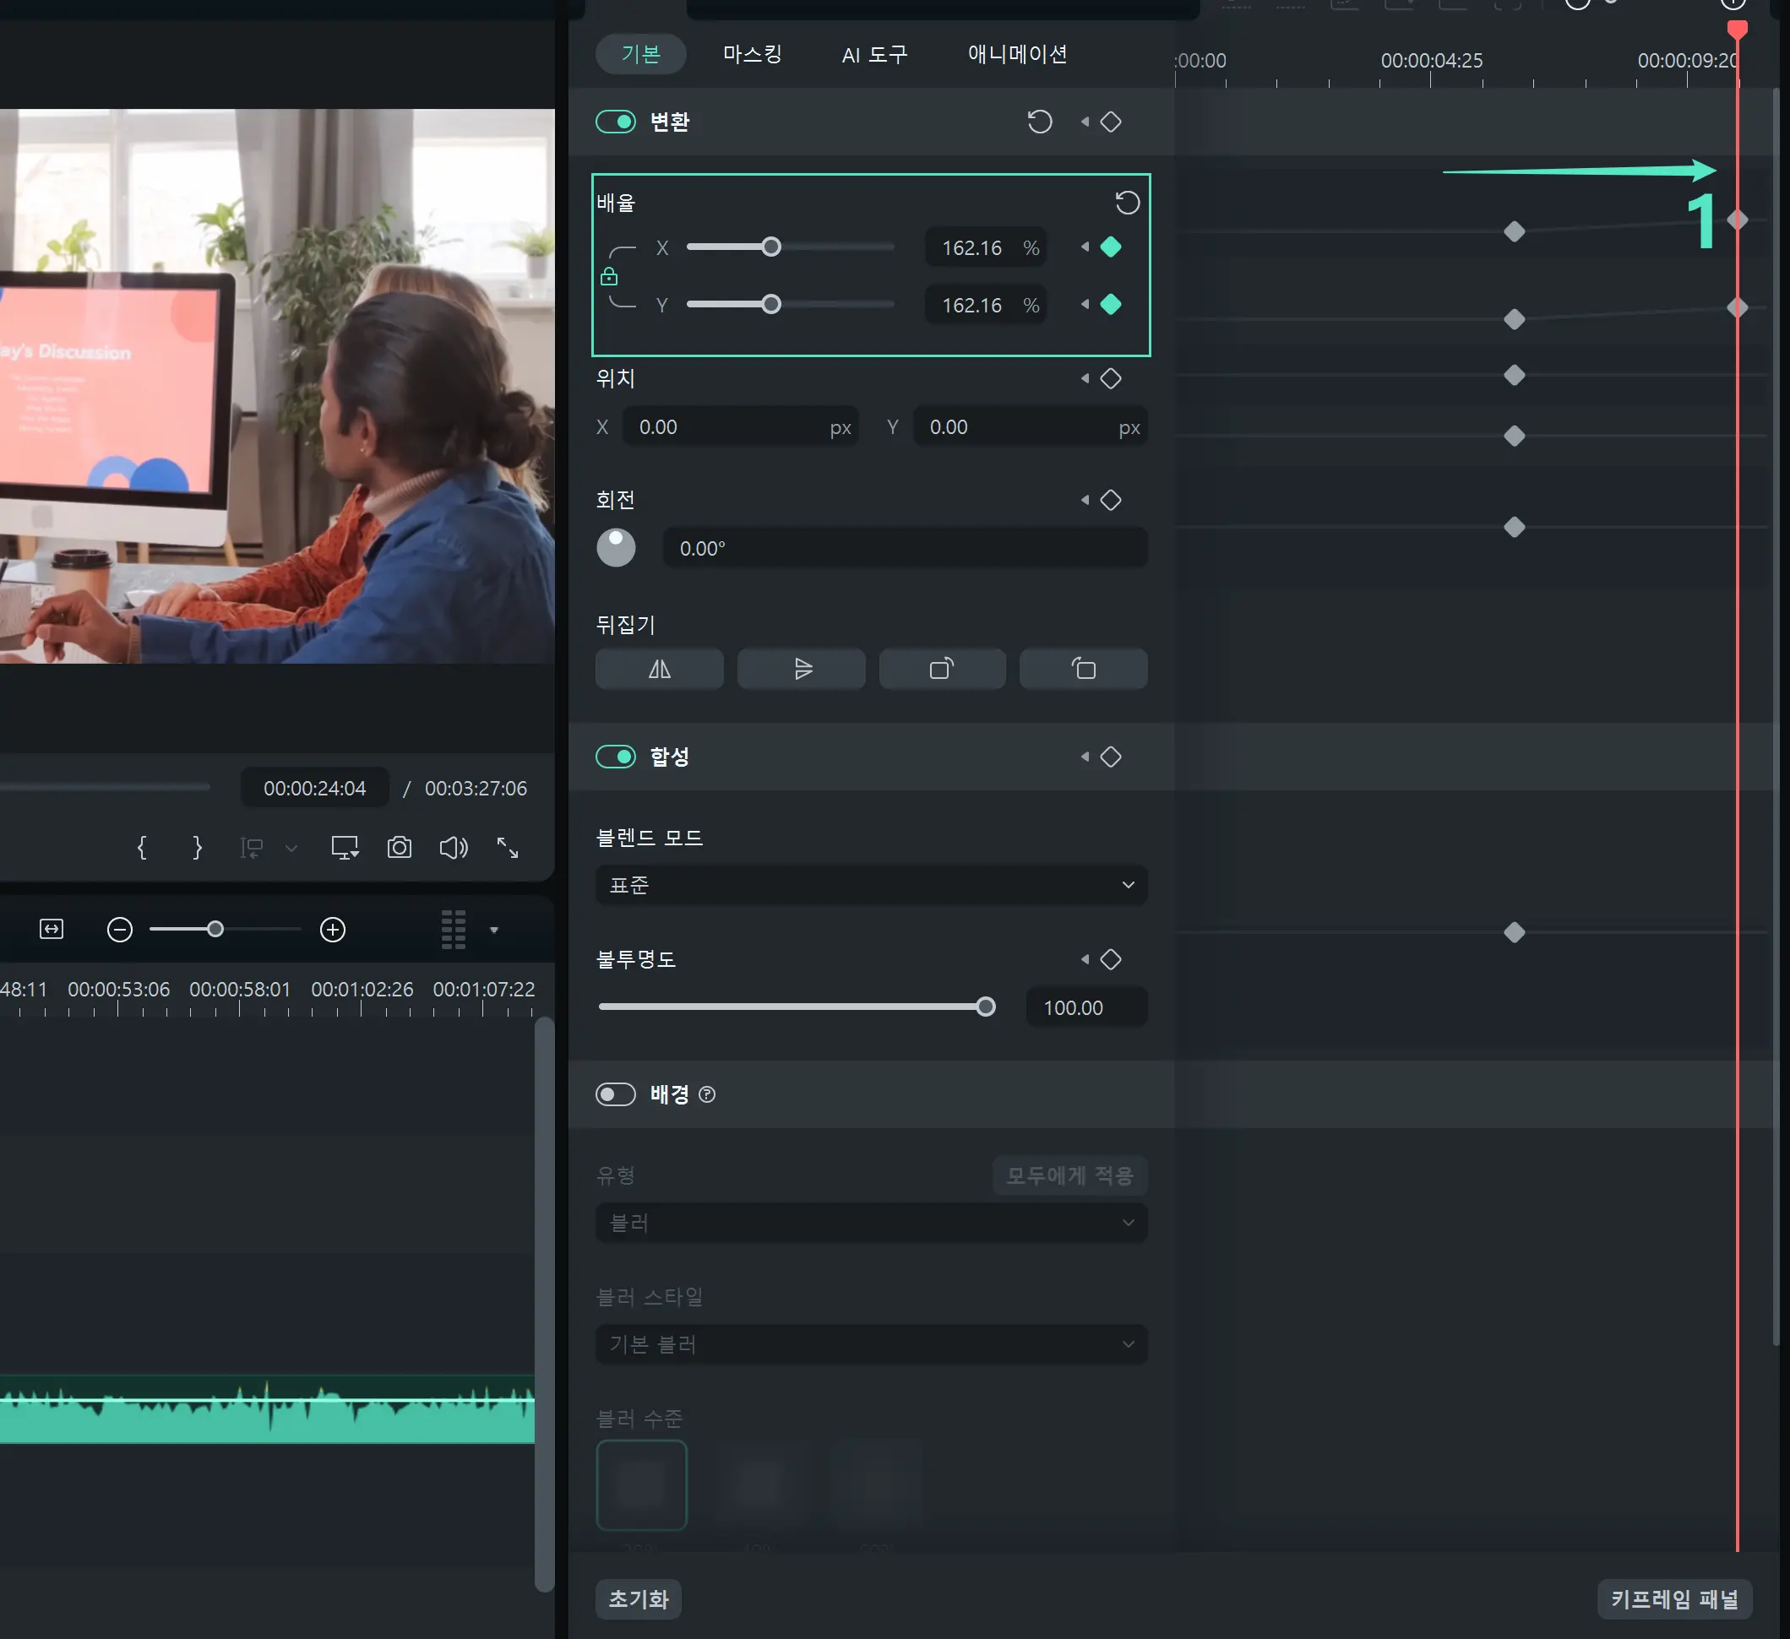Go to previous 변환 keyframe
Viewport: 1790px width, 1639px height.
1084,122
